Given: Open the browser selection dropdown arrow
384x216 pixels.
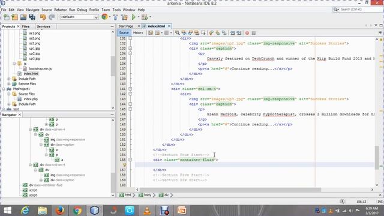Looking at the screenshot, I should tap(109, 17).
